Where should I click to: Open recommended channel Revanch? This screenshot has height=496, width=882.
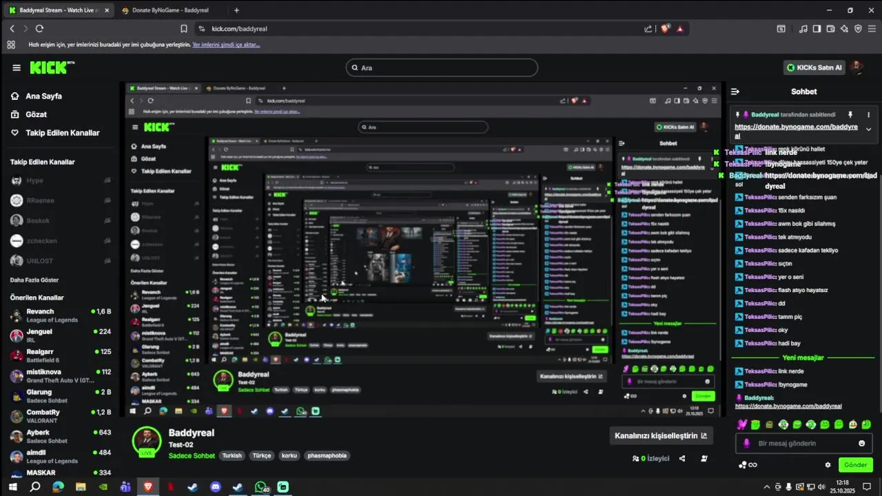tap(61, 316)
